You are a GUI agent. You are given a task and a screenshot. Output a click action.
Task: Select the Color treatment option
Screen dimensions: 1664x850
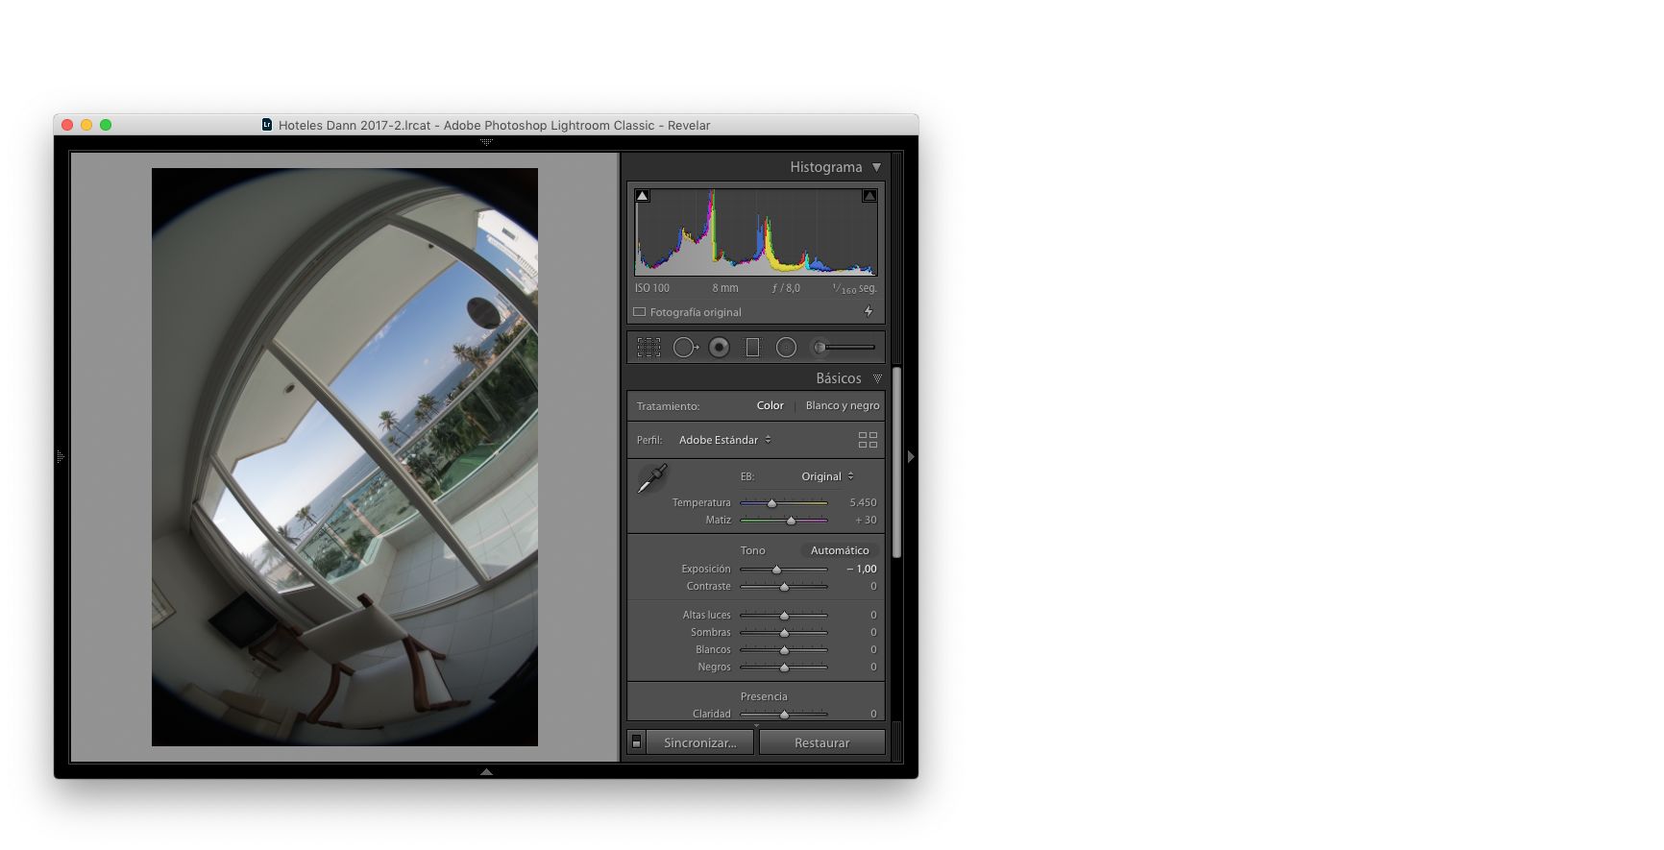770,405
